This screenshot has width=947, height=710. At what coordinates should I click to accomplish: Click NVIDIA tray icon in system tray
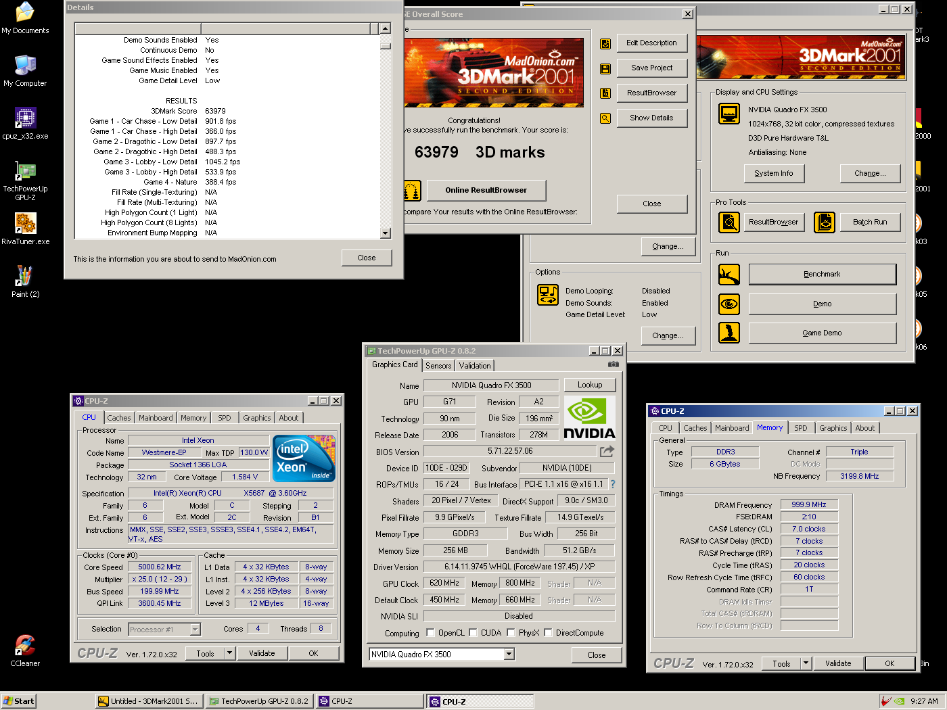(899, 701)
